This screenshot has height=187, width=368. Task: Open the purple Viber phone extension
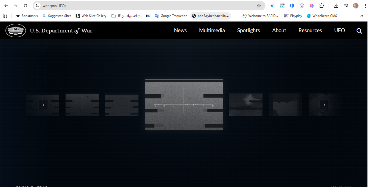tap(302, 6)
